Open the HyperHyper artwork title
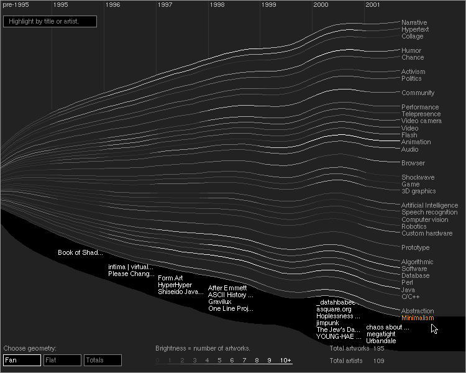This screenshot has width=466, height=373. pos(175,285)
